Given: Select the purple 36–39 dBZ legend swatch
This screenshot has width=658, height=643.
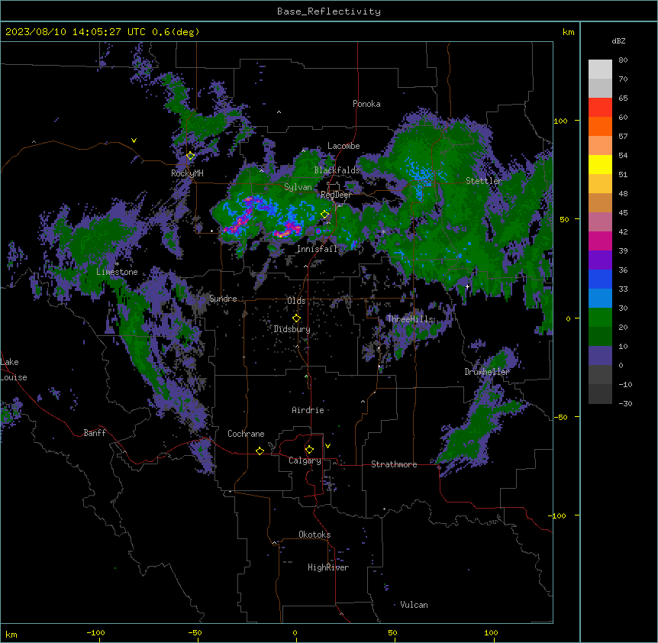Looking at the screenshot, I should tap(600, 260).
